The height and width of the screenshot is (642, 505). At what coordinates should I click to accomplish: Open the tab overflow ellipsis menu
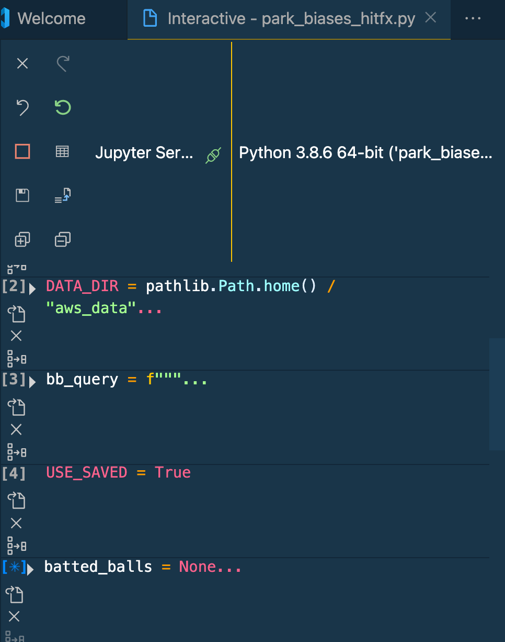click(x=473, y=18)
